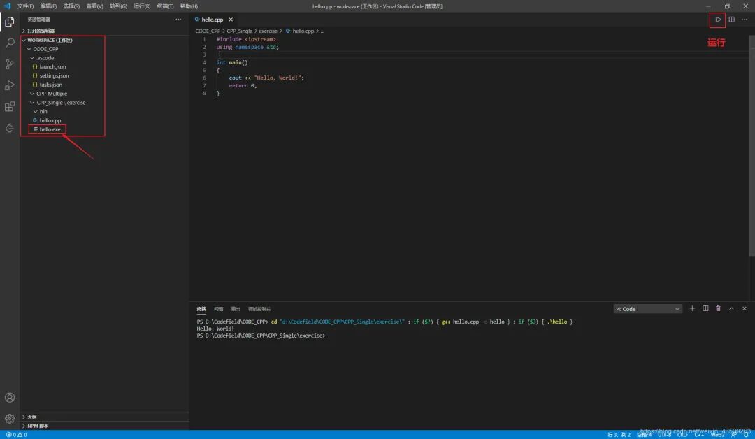The height and width of the screenshot is (439, 755).
Task: Close the hello.cpp editor tab
Action: pyautogui.click(x=231, y=20)
